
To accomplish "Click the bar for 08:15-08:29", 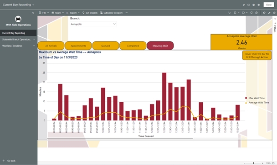I will tap(60, 102).
